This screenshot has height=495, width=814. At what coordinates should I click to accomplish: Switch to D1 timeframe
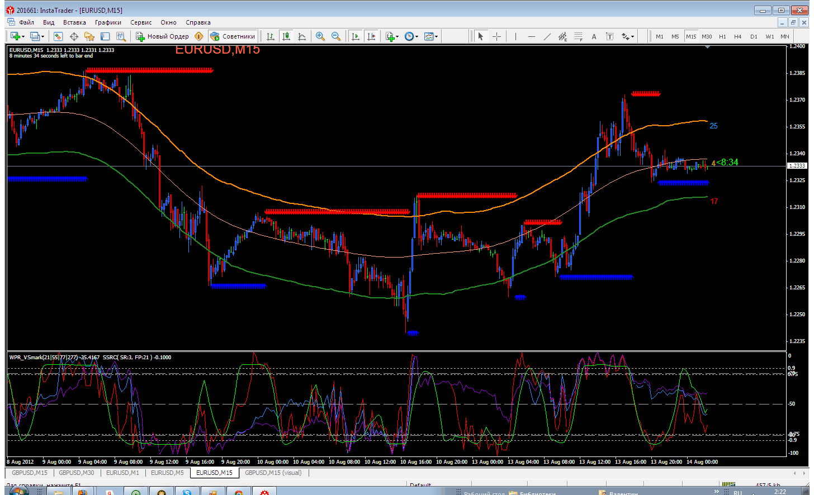pyautogui.click(x=754, y=36)
